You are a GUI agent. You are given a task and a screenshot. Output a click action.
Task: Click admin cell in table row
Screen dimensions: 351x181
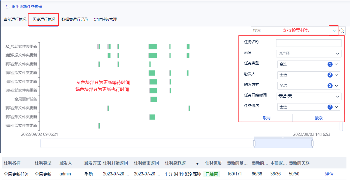[x=65, y=174]
